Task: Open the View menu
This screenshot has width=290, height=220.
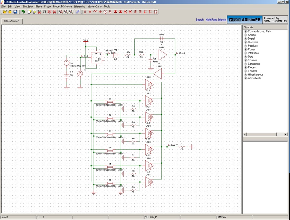Action: (17, 6)
